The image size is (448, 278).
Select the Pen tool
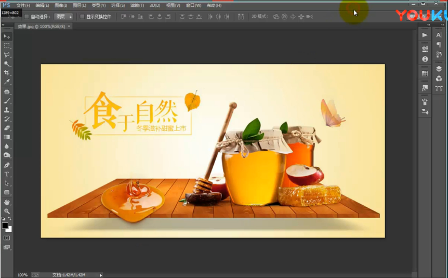7,165
